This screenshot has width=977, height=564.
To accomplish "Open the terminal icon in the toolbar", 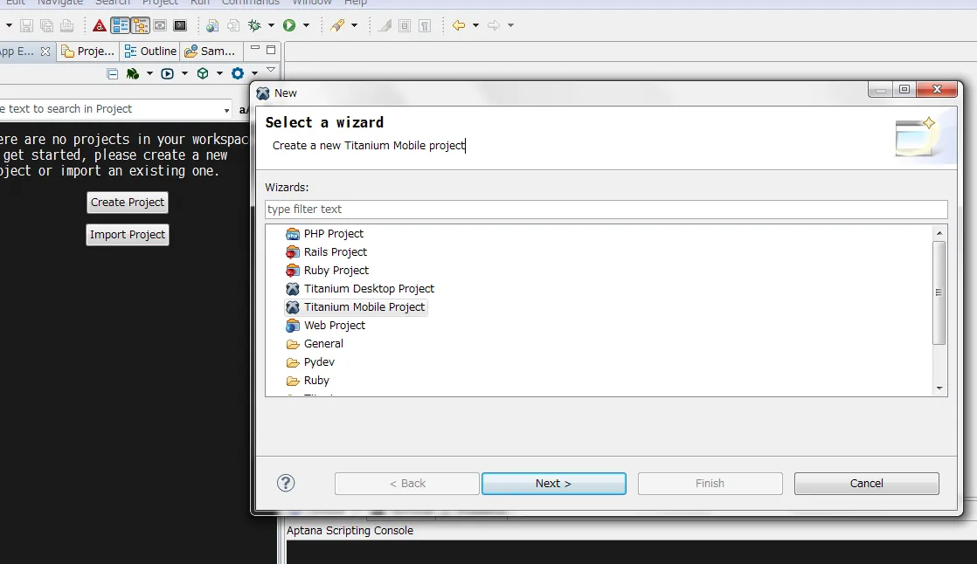I will 180,25.
